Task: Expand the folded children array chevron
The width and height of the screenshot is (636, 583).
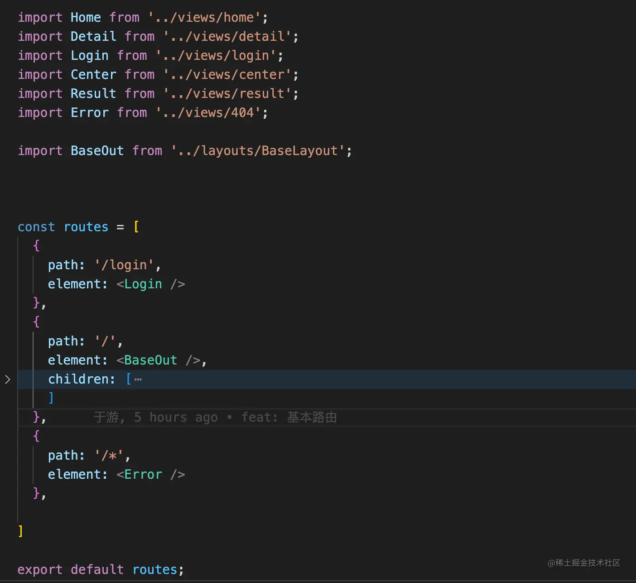Action: tap(8, 379)
